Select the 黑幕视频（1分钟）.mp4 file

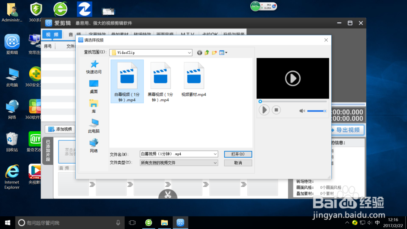pyautogui.click(x=160, y=82)
